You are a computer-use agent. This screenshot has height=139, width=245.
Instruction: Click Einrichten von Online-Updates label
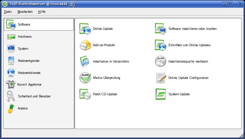pyautogui.click(x=189, y=45)
